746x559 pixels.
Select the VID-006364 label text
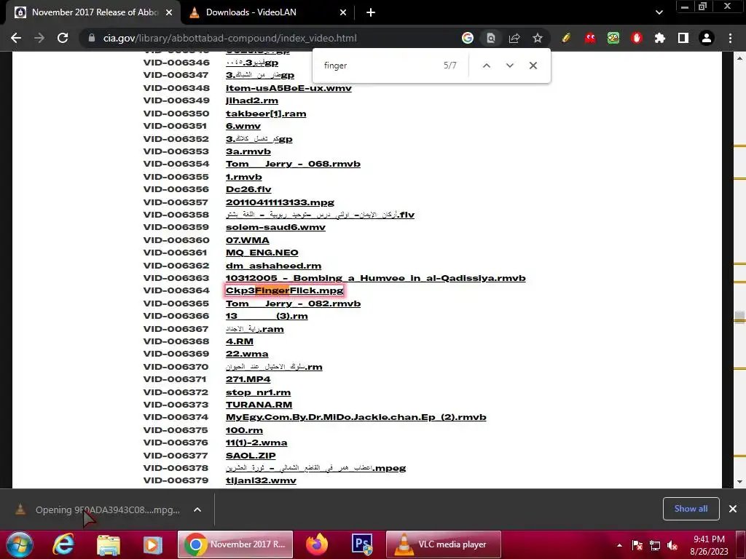tap(176, 290)
